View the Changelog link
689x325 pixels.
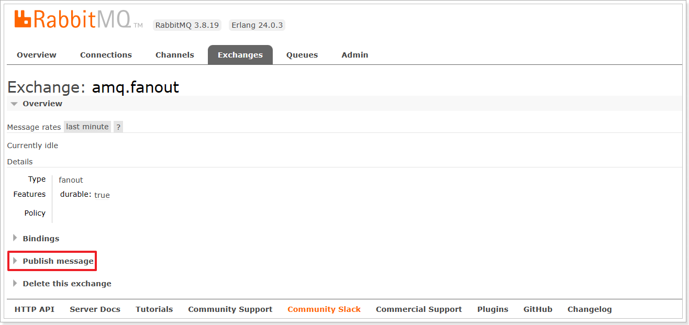click(x=590, y=309)
